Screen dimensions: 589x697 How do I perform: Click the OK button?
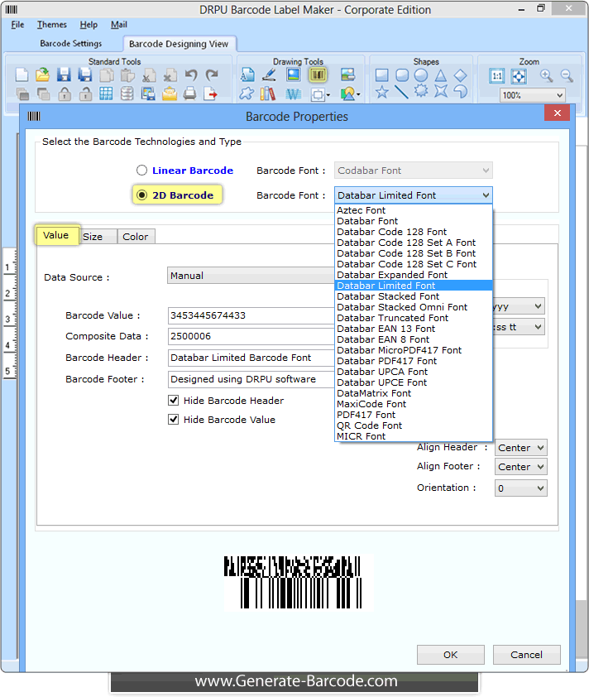tap(450, 655)
